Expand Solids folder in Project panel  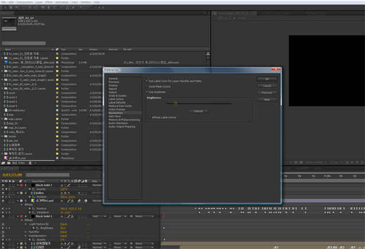[2, 136]
